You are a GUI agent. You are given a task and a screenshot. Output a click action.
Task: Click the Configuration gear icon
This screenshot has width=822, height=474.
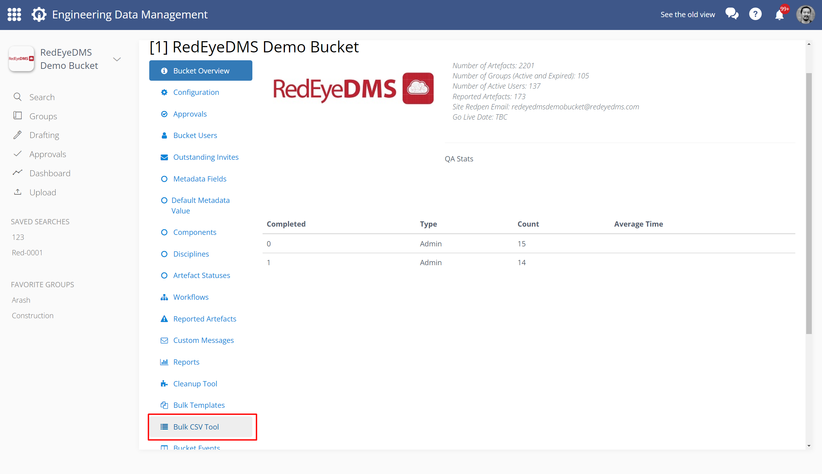(164, 92)
